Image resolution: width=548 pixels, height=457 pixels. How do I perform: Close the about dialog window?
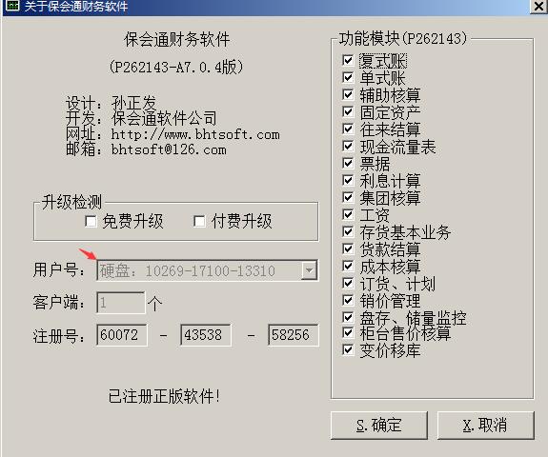[x=538, y=6]
